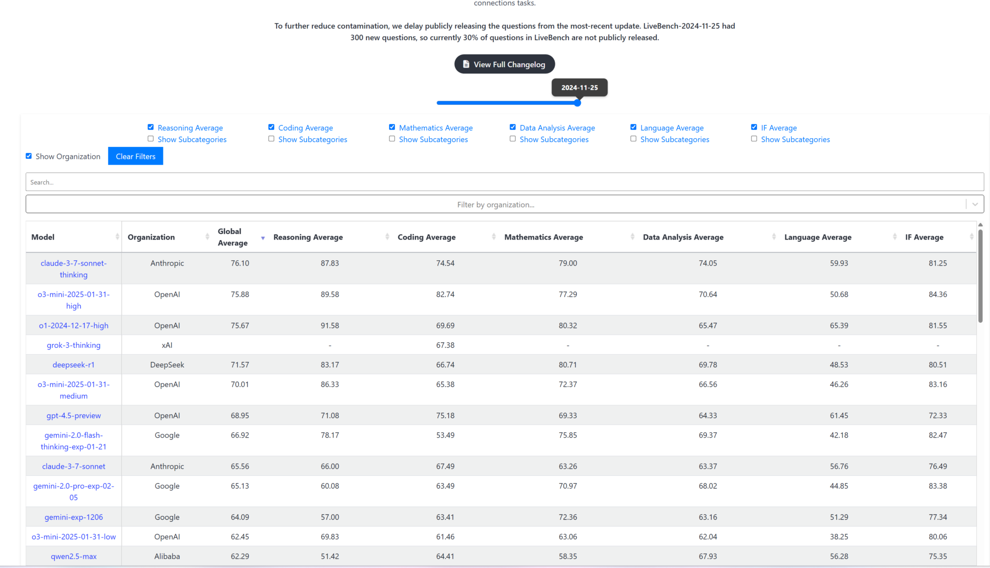This screenshot has height=568, width=990.
Task: Enable Show Subcategories under Coding Average
Action: click(271, 139)
